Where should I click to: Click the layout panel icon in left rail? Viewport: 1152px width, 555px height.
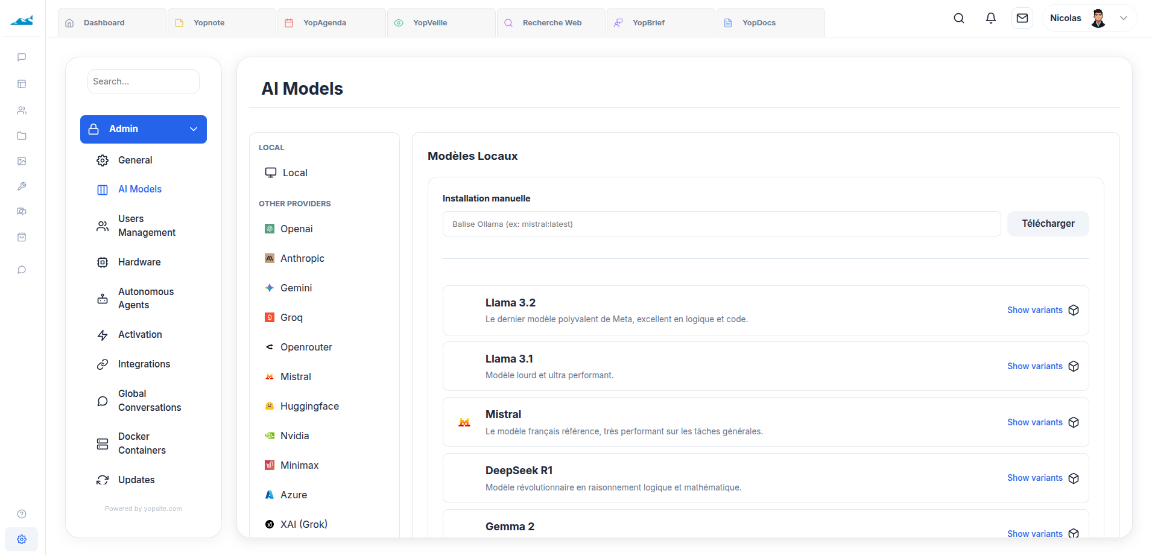click(x=22, y=84)
